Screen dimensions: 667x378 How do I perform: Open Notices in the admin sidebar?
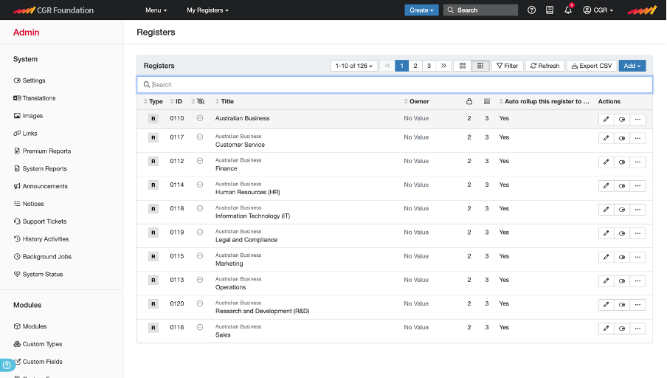[x=29, y=204]
